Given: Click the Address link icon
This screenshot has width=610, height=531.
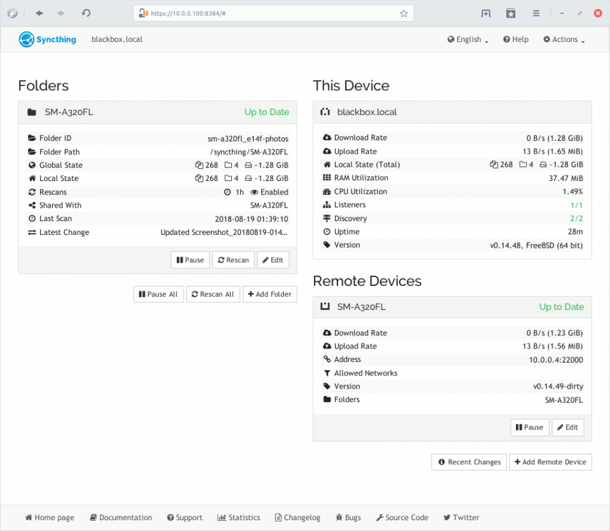Looking at the screenshot, I should click(x=327, y=359).
